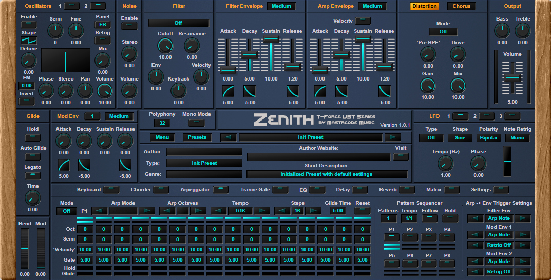Screen dimensions: 551x280
Task: Click the filter Resonance knob
Action: (x=192, y=46)
